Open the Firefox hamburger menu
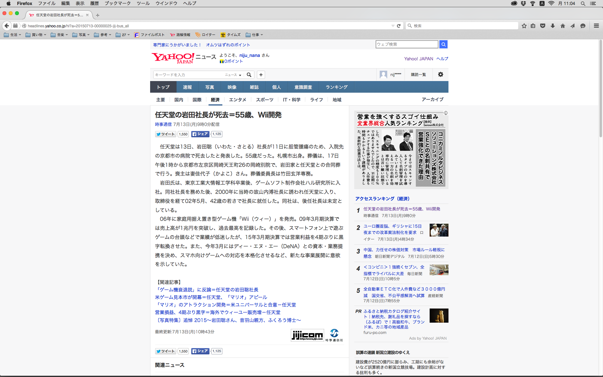The width and height of the screenshot is (603, 377). click(596, 26)
